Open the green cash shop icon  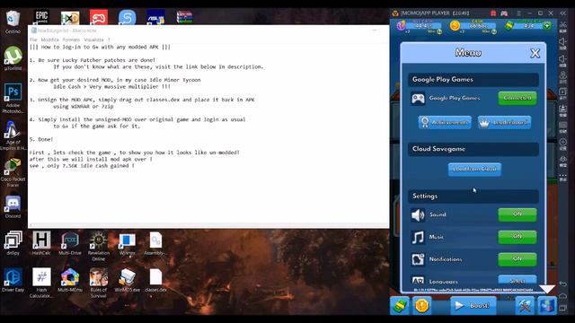(400, 305)
